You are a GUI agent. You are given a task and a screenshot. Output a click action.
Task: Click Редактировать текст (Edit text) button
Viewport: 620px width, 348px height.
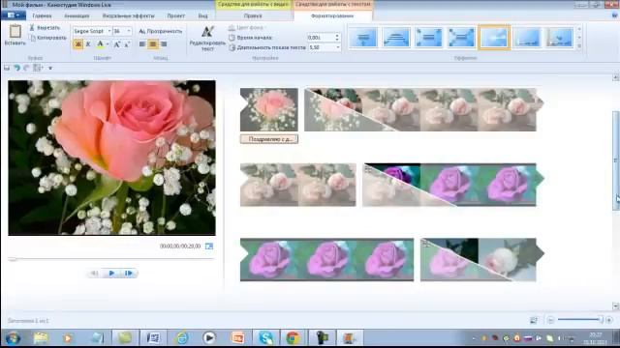coord(207,39)
